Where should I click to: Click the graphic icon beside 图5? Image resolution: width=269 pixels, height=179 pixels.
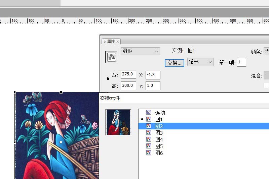[149, 146]
